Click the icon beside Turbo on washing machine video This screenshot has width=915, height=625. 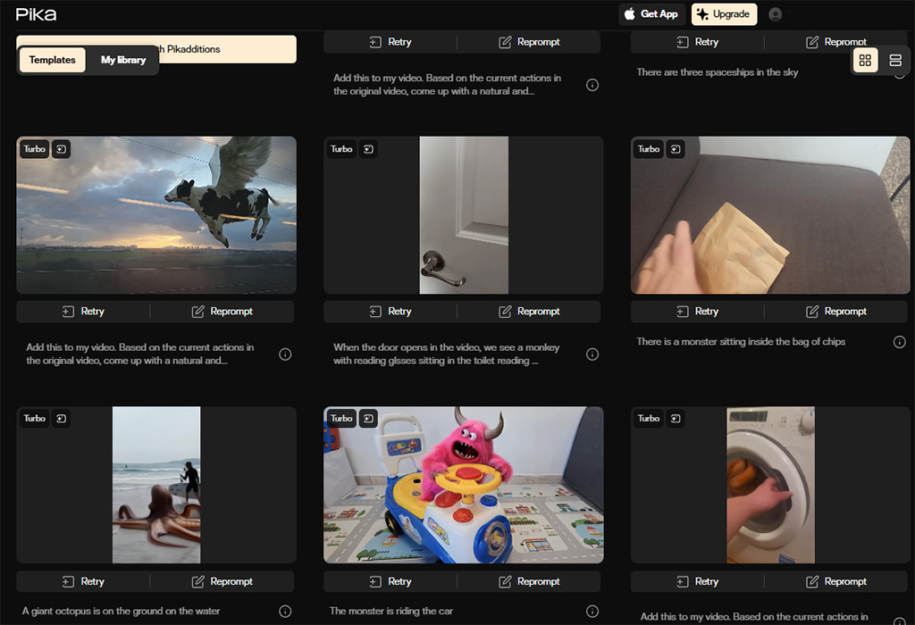click(x=676, y=419)
